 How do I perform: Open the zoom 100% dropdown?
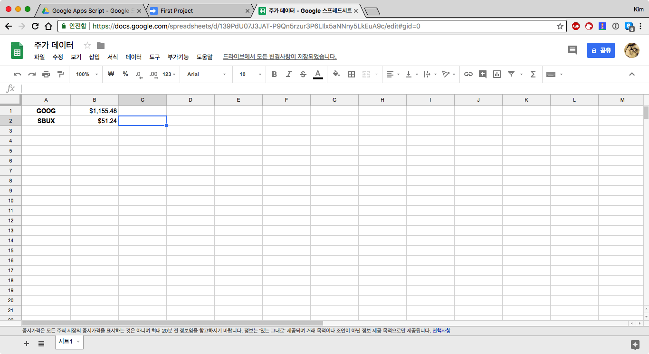tap(86, 74)
